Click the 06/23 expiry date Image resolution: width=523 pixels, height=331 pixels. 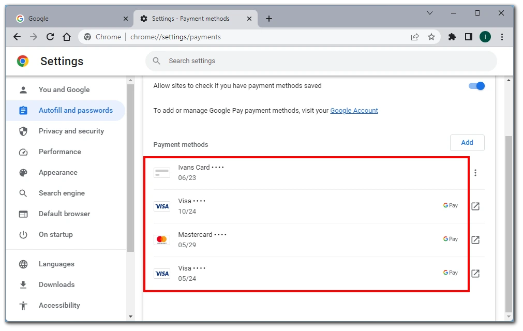tap(187, 178)
